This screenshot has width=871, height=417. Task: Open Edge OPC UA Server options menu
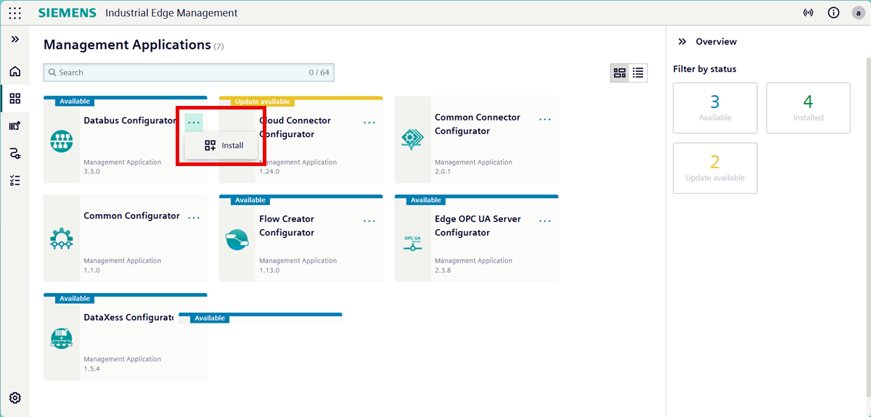[545, 220]
